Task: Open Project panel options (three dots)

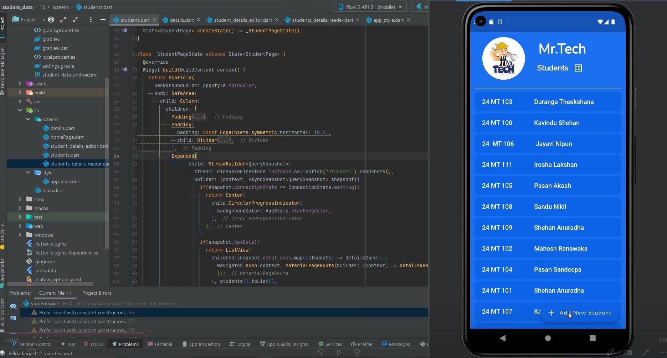Action: click(x=91, y=20)
